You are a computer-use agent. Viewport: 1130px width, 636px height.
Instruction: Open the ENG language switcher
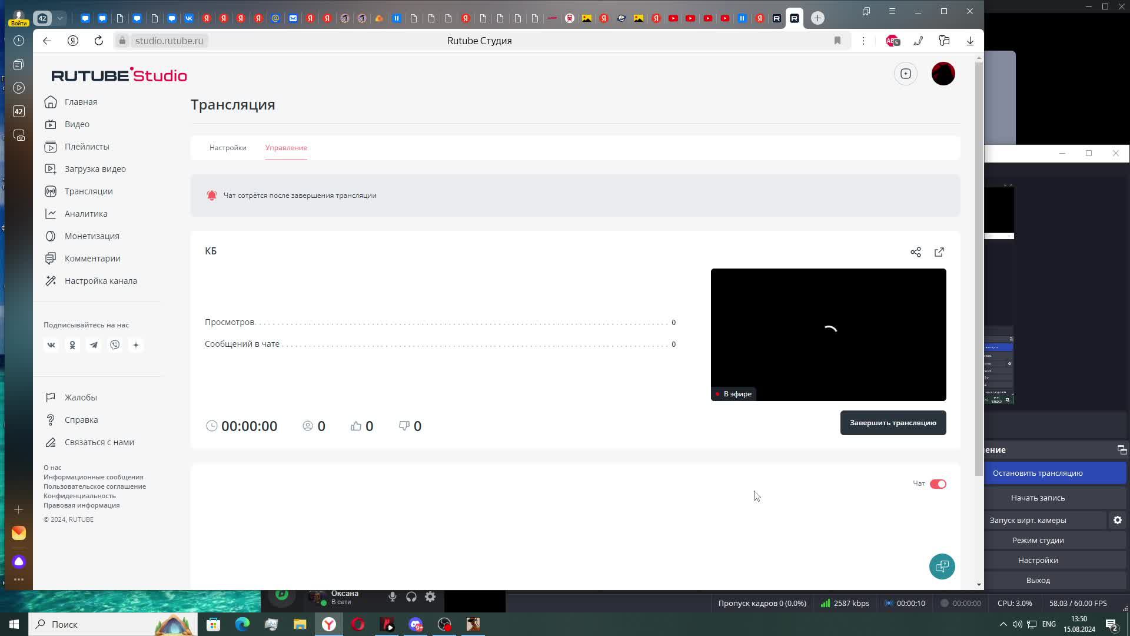pos(1049,624)
